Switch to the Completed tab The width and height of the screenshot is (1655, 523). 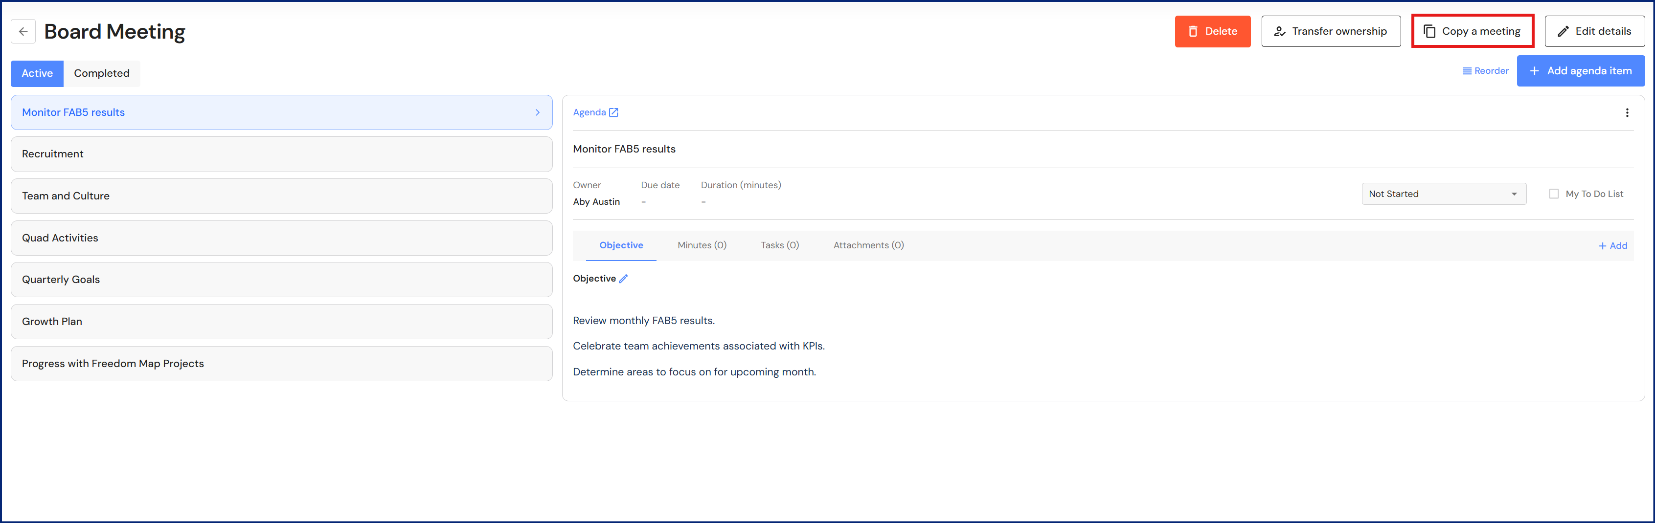click(x=101, y=73)
